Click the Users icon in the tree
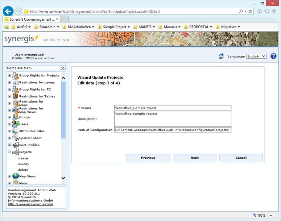The width and height of the screenshot is (281, 221). pos(16,124)
